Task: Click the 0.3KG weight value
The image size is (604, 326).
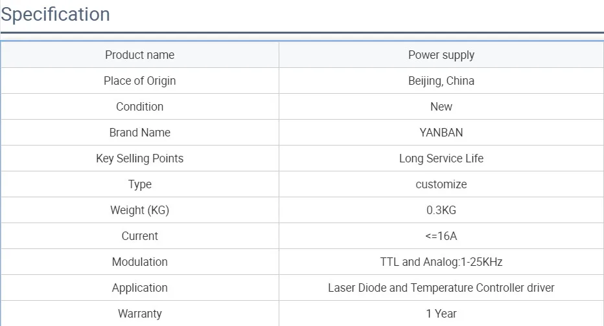Action: pos(441,210)
